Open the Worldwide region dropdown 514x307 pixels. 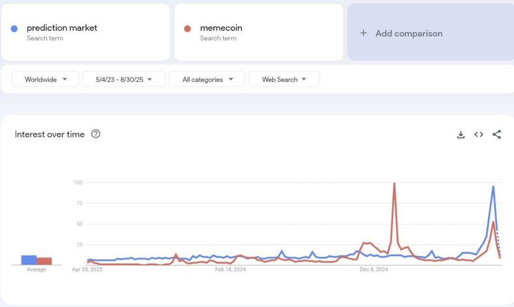pyautogui.click(x=45, y=79)
